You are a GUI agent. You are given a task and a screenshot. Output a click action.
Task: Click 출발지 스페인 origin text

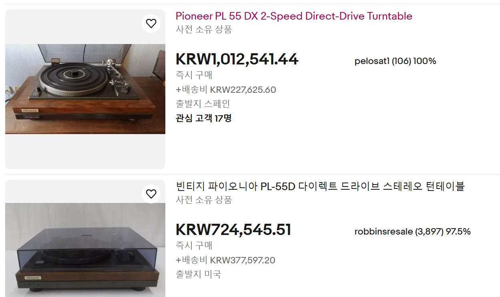coord(203,104)
